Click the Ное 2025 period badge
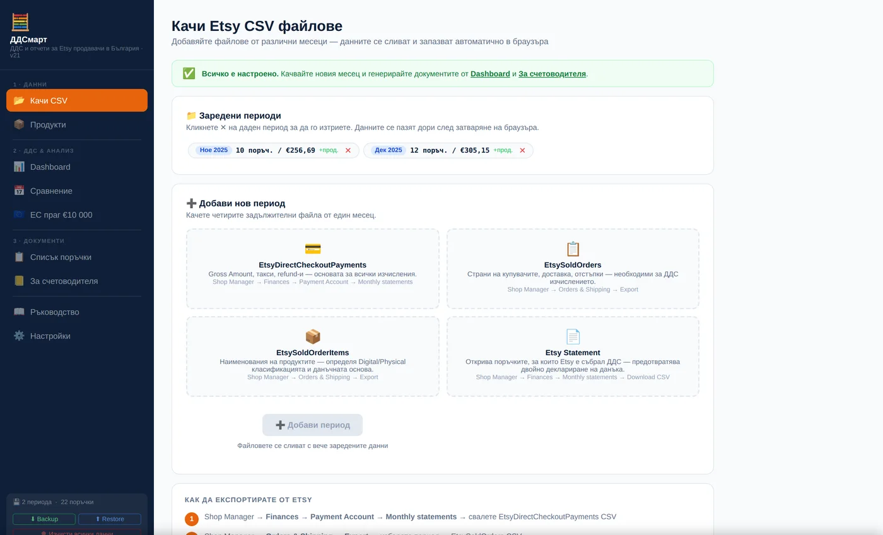The image size is (883, 535). pos(214,150)
